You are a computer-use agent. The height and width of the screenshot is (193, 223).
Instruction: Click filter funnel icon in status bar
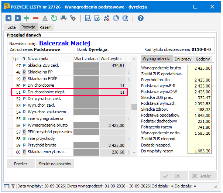(13, 186)
